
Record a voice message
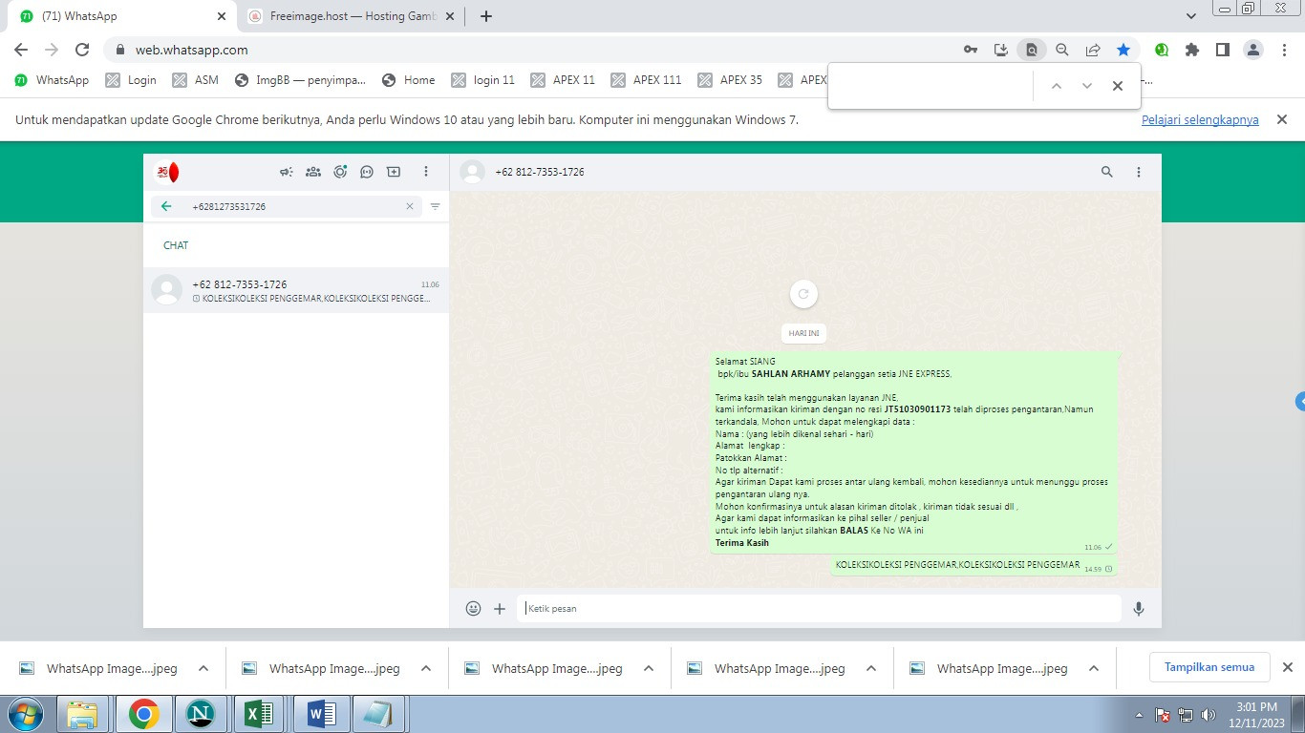(x=1139, y=608)
